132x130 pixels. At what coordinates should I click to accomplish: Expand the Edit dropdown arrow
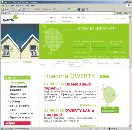coord(72,9)
